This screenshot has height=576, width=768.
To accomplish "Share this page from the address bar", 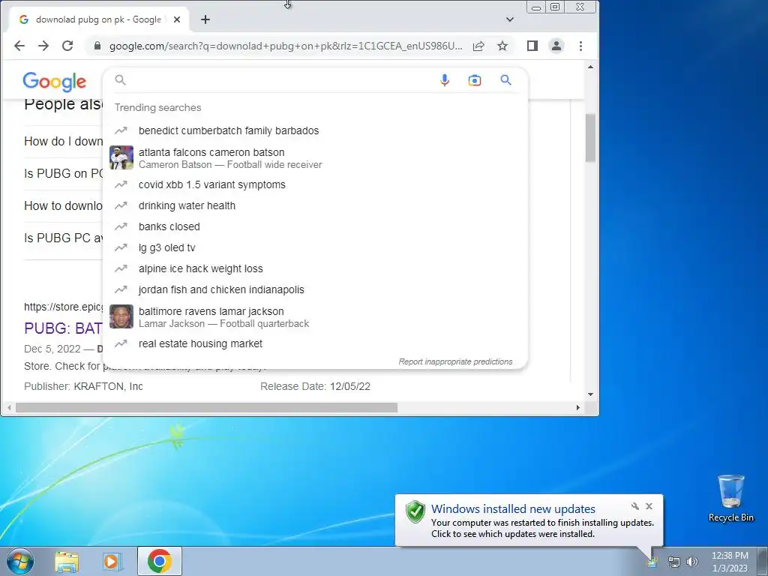I will pos(478,46).
